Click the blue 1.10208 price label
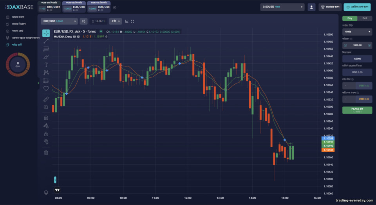 click(x=328, y=138)
